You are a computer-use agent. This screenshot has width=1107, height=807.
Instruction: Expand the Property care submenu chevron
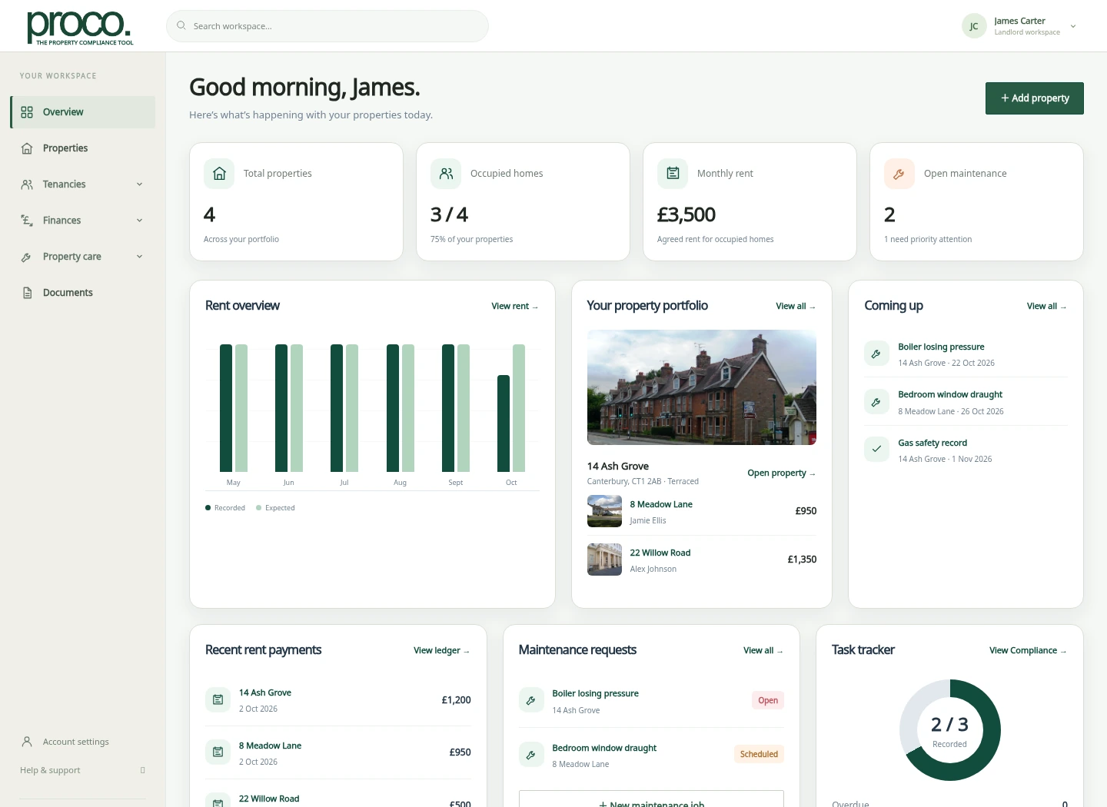click(139, 257)
